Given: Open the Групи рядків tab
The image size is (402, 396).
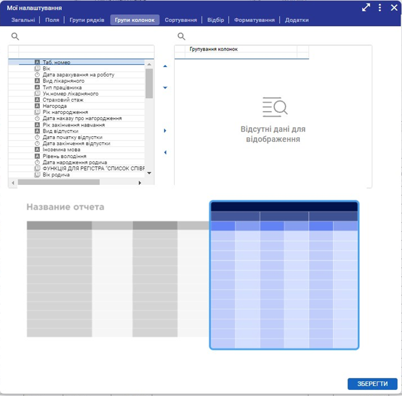Looking at the screenshot, I should click(87, 20).
